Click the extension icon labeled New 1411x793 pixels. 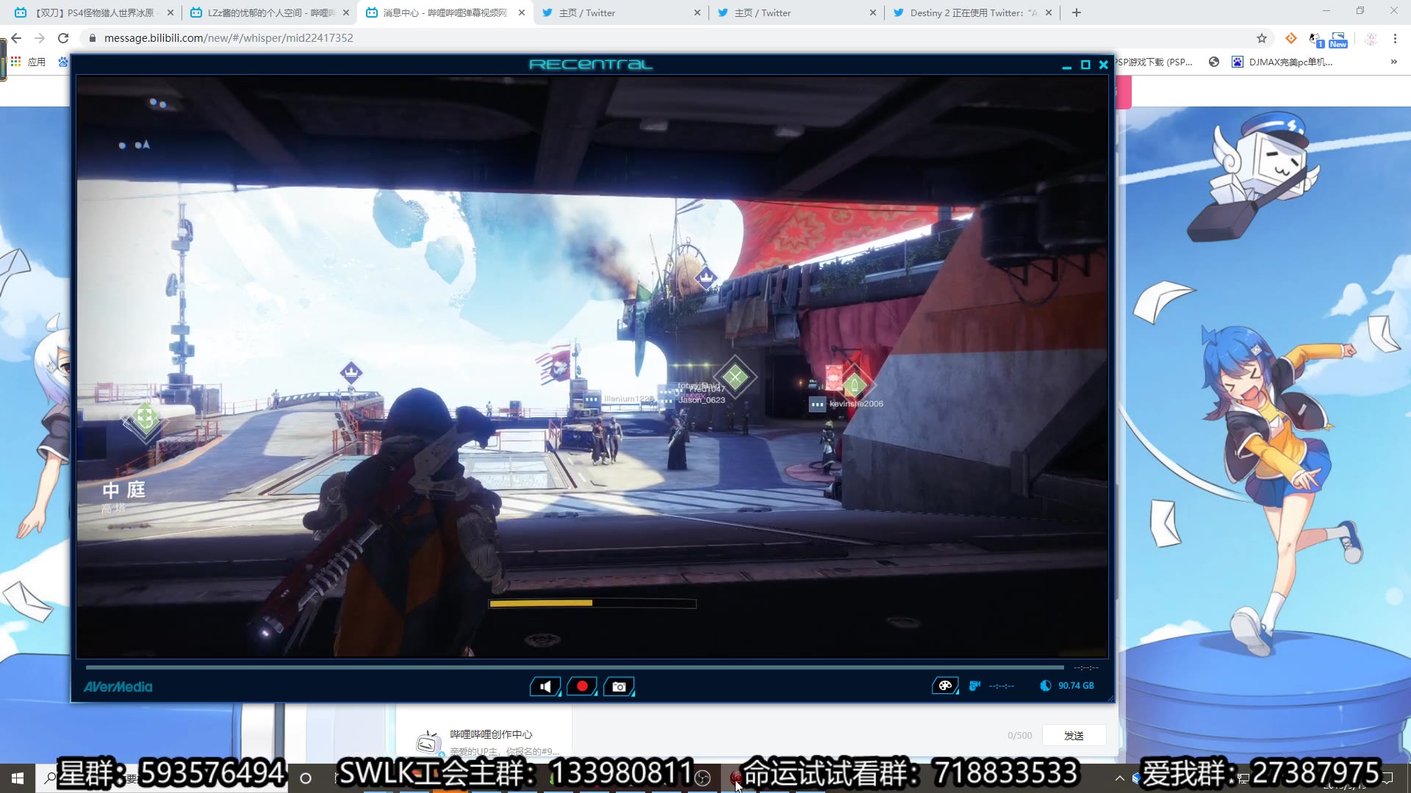click(x=1338, y=39)
